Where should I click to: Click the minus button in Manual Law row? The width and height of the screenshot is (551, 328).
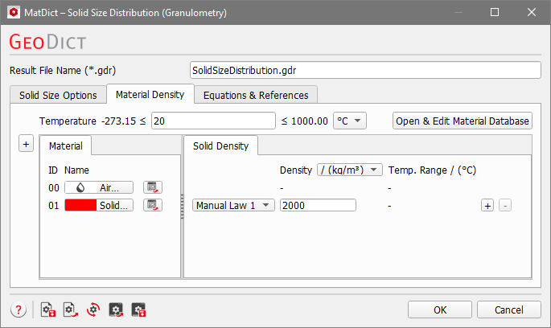tap(505, 206)
